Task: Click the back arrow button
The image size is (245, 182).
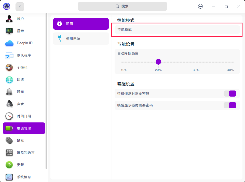Action: 20,6
